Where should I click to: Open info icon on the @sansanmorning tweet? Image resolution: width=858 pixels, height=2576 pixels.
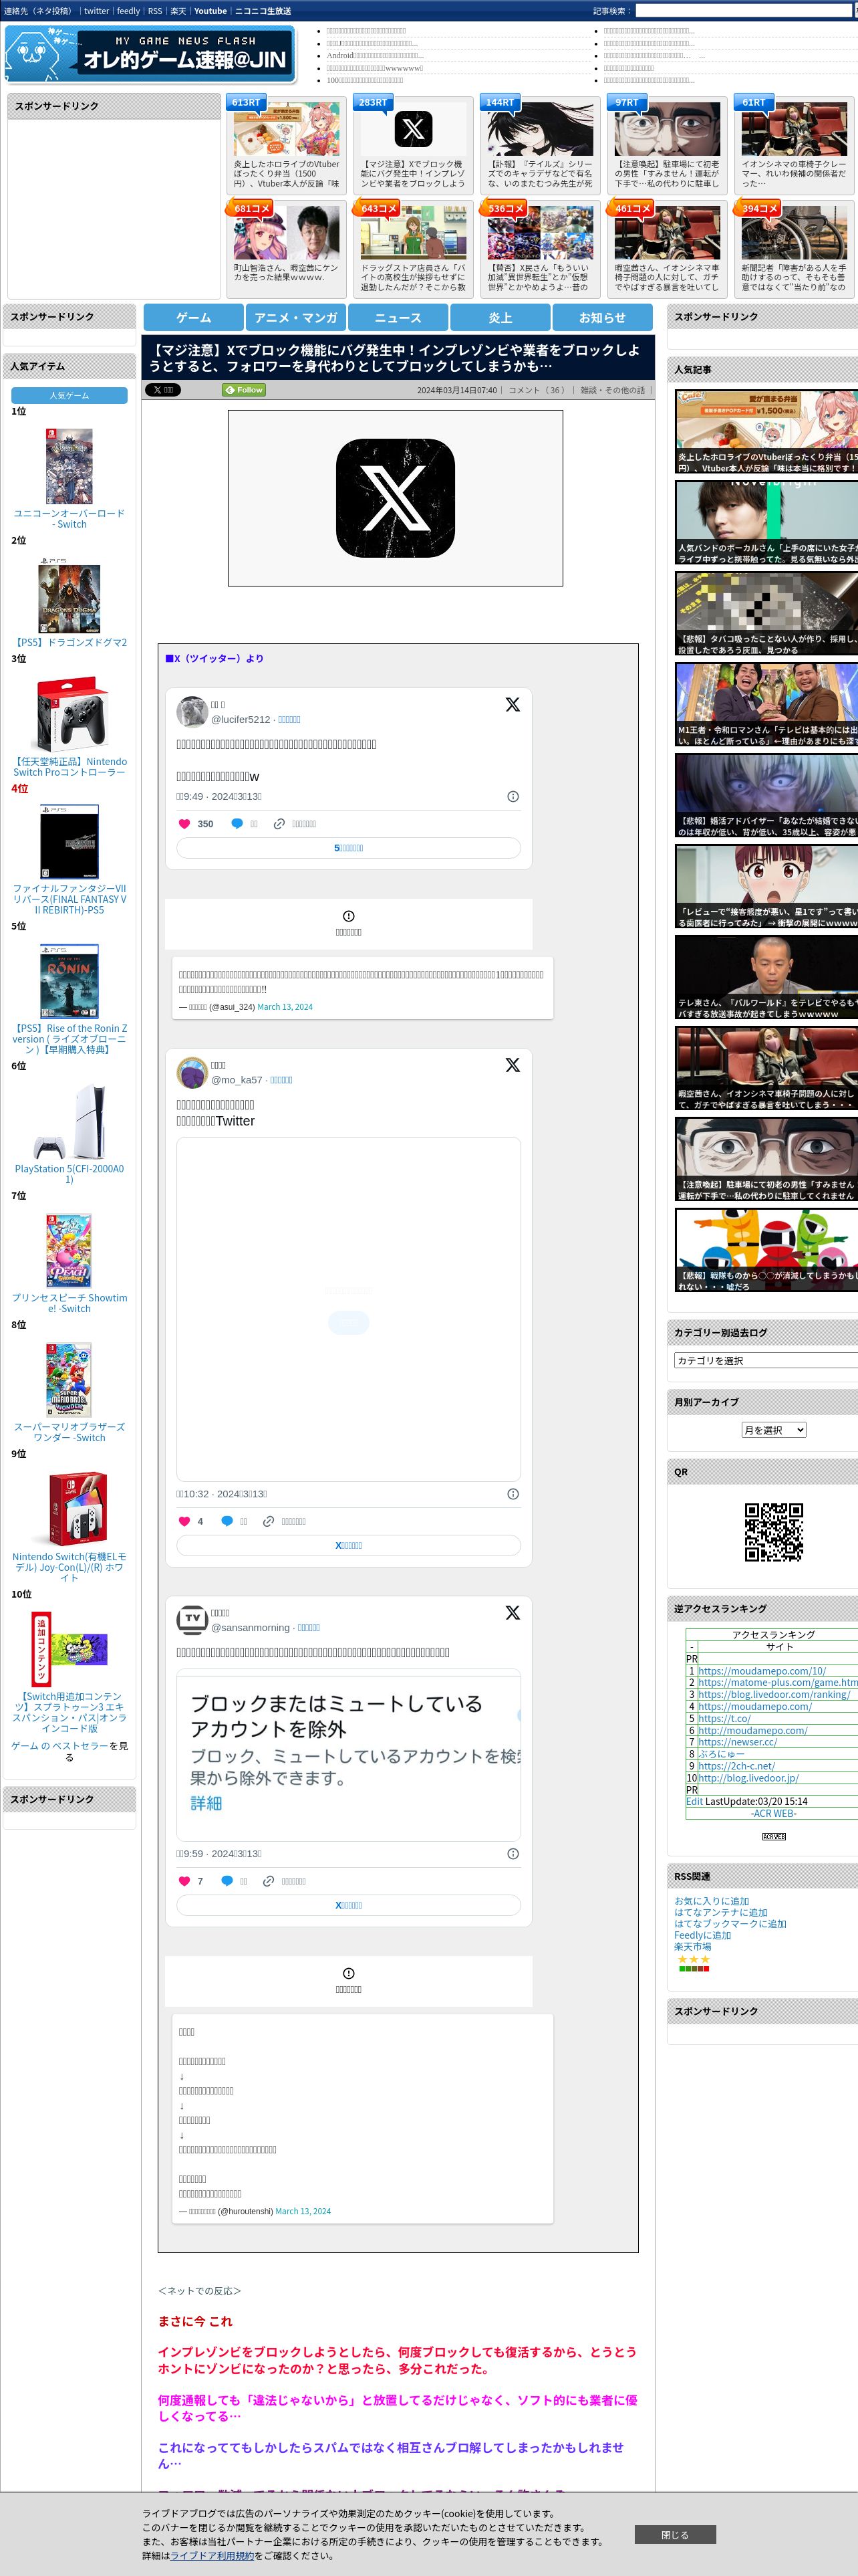[x=513, y=1854]
